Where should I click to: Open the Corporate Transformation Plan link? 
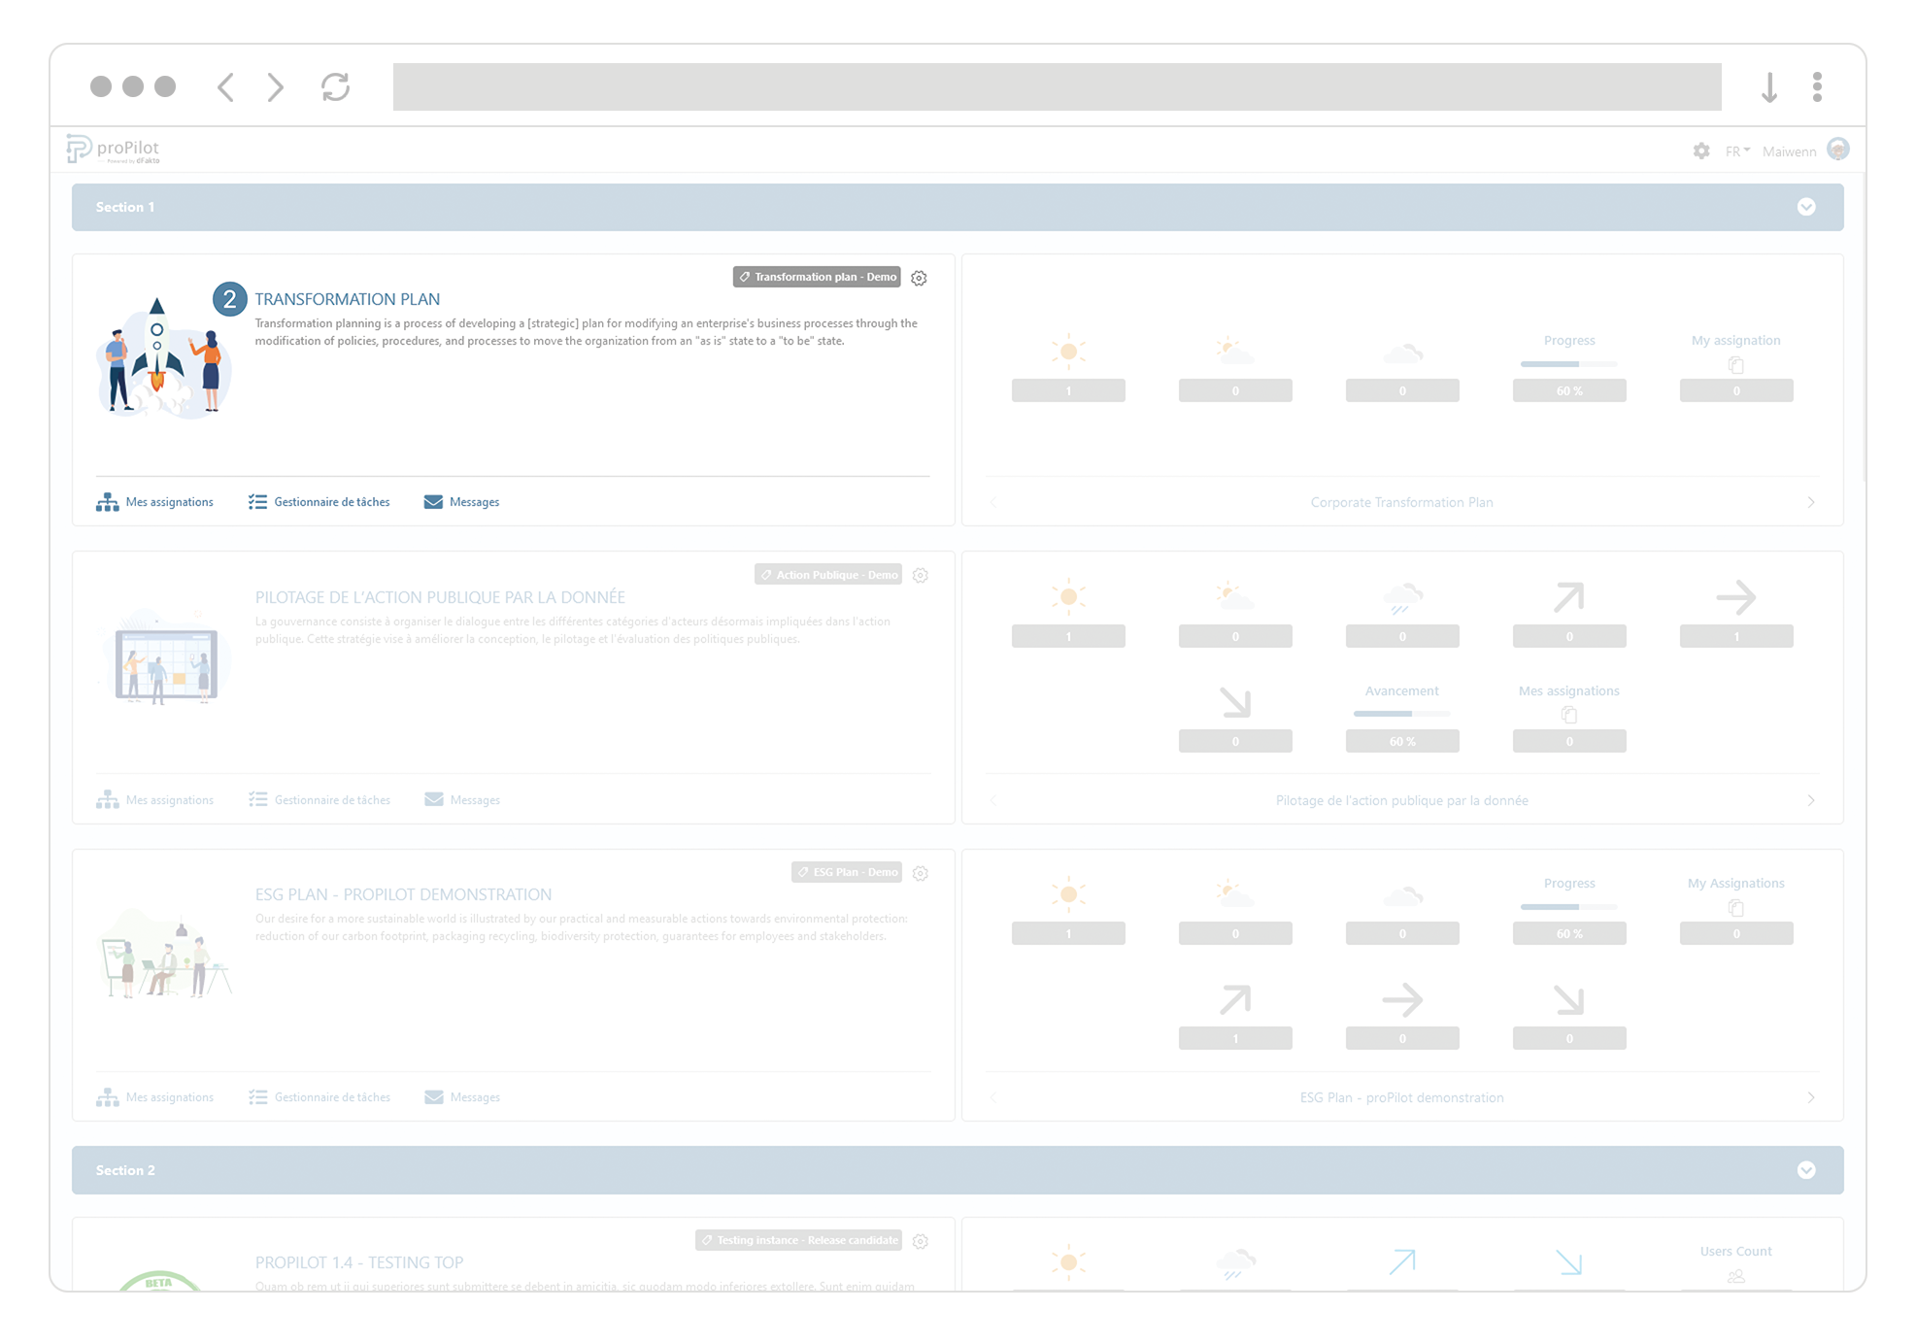1402,502
